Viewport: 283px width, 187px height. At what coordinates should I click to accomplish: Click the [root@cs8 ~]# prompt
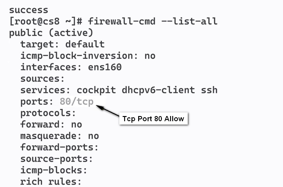click(x=46, y=22)
